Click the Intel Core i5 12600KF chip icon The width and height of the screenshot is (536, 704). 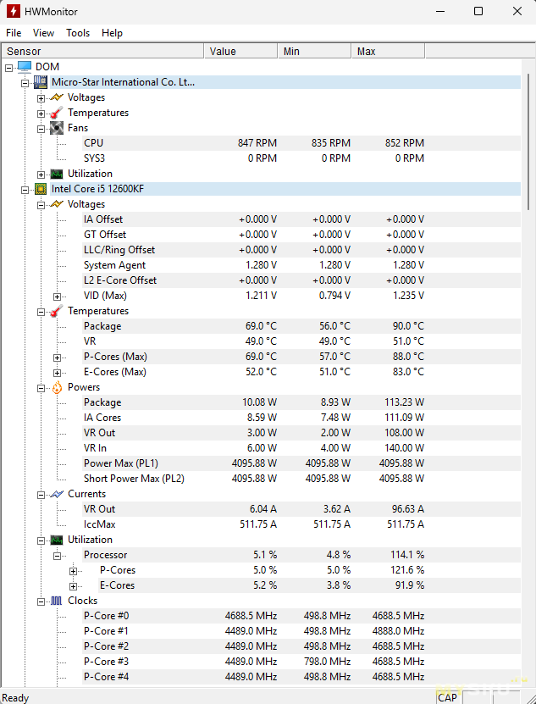41,189
